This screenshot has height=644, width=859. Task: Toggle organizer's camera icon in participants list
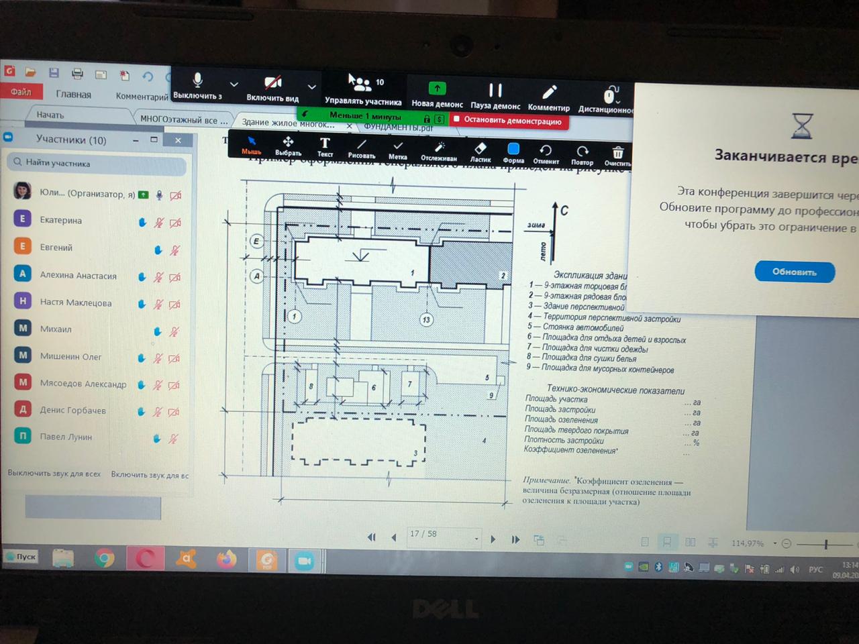(175, 196)
